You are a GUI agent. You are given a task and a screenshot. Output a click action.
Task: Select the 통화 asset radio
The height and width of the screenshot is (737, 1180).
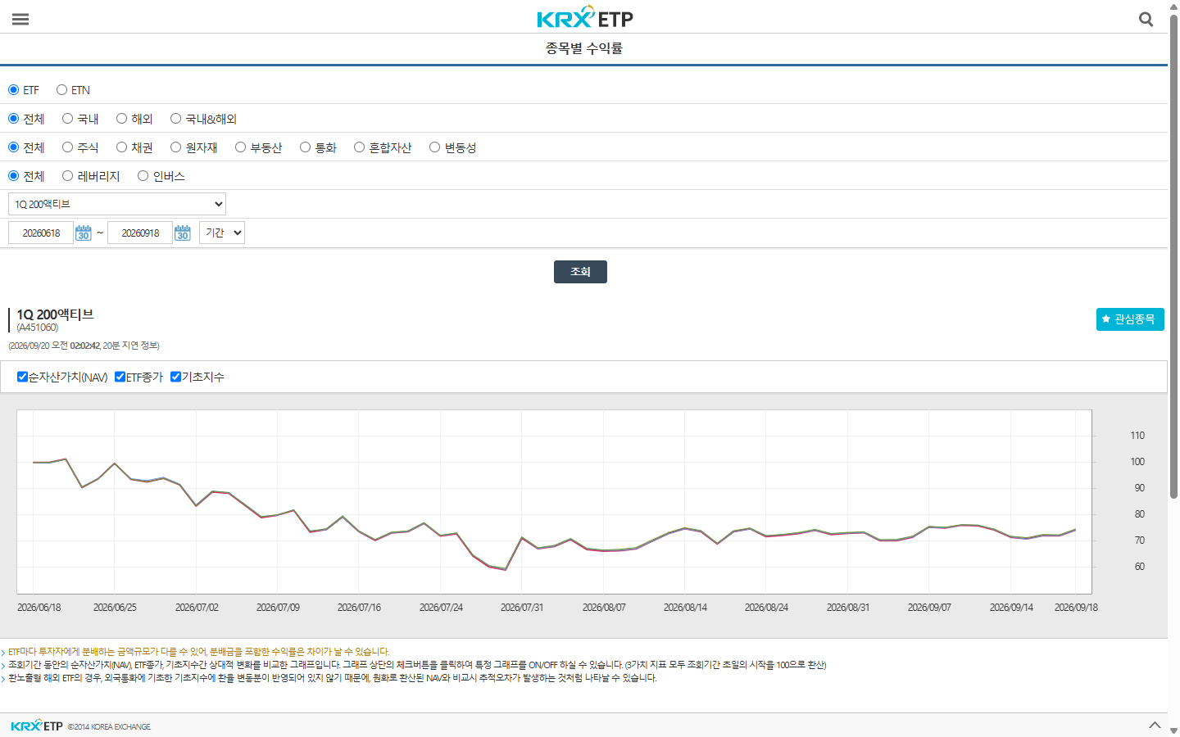coord(305,147)
